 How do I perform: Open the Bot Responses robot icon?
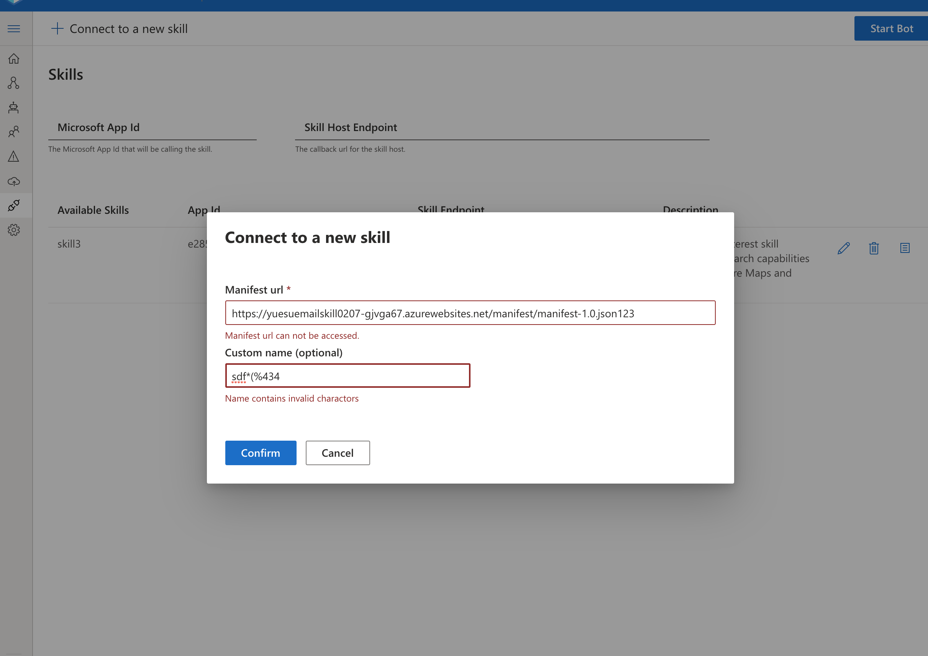[x=14, y=108]
